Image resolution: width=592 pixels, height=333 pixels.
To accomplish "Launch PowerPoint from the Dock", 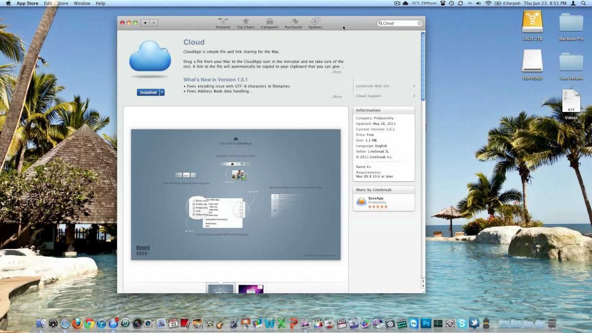I will pyautogui.click(x=293, y=324).
